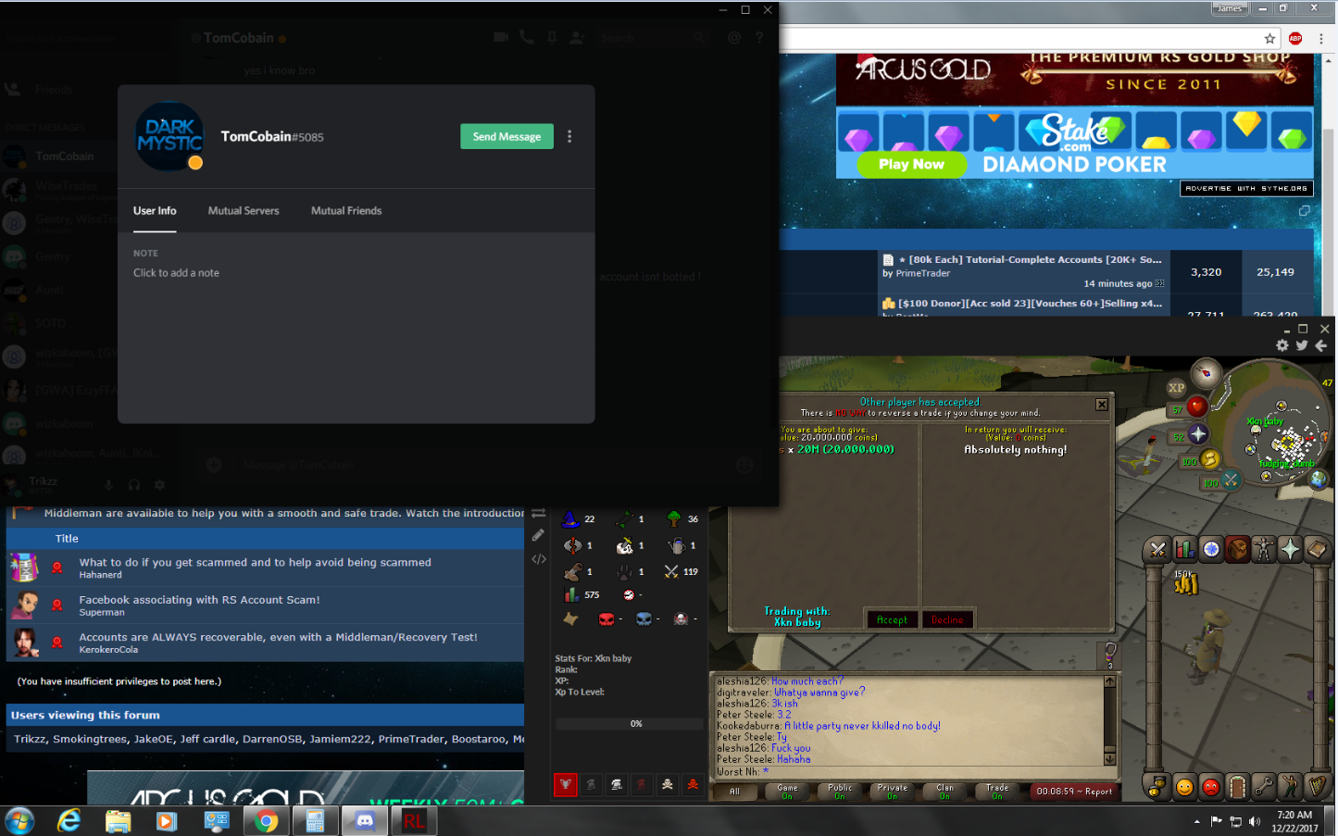
Task: Open the Chrome three-dot menu
Action: coord(1321,38)
